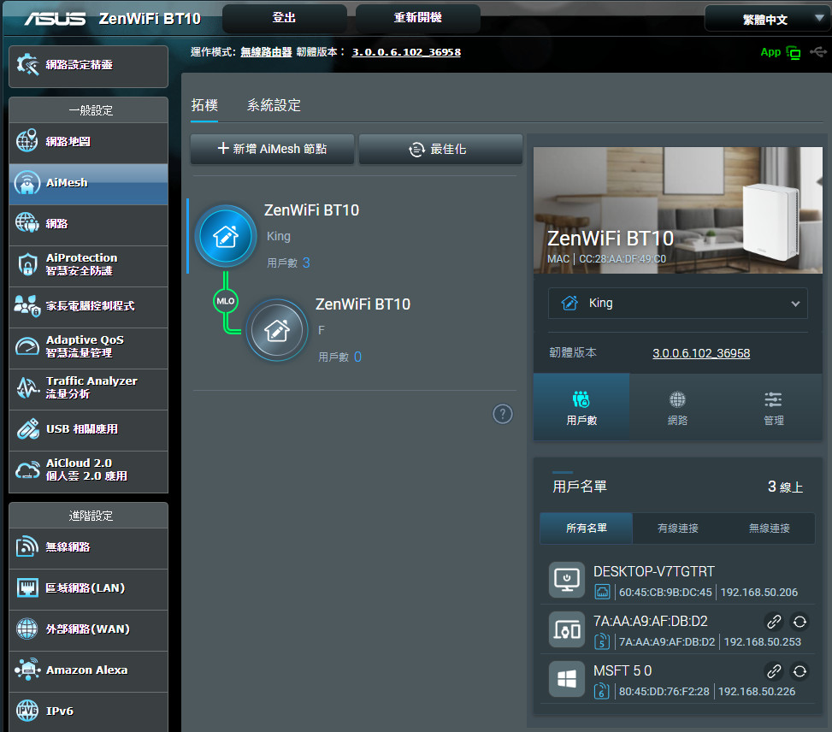Click the ASUS logo

(55, 19)
